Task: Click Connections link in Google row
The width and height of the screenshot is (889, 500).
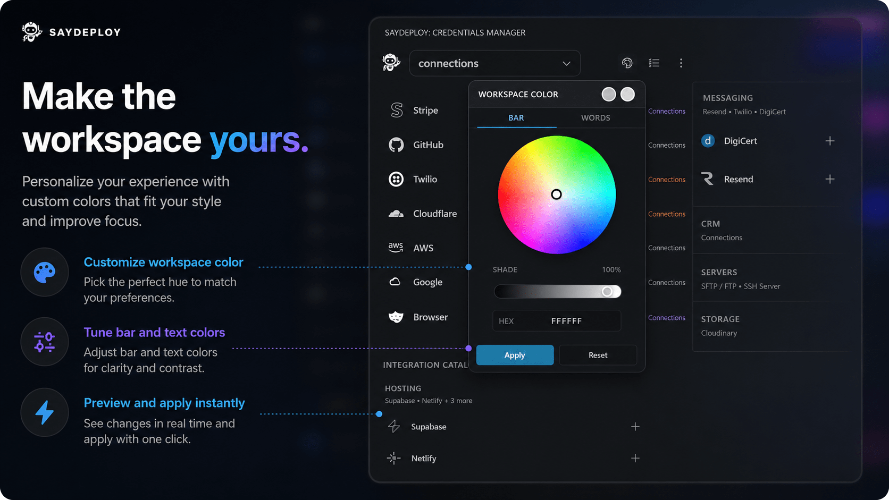Action: coord(667,283)
